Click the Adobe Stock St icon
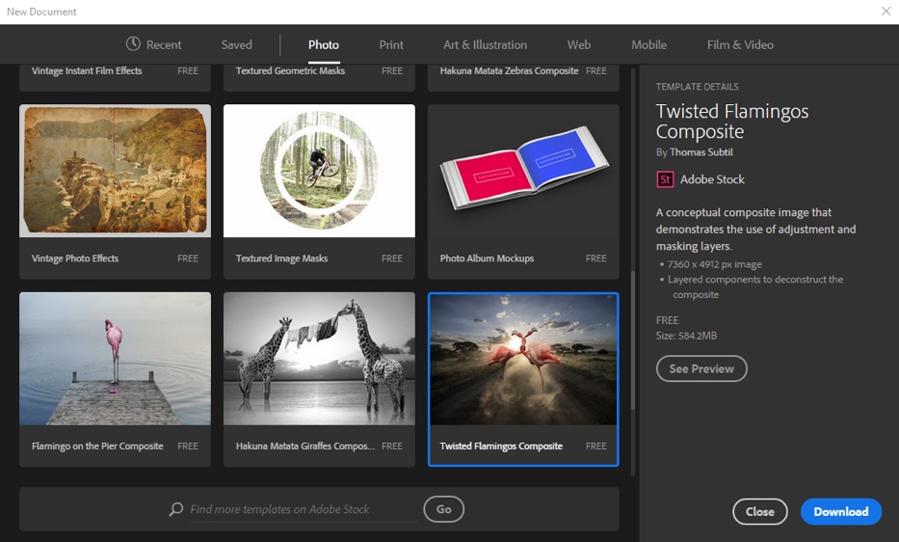 coord(665,179)
